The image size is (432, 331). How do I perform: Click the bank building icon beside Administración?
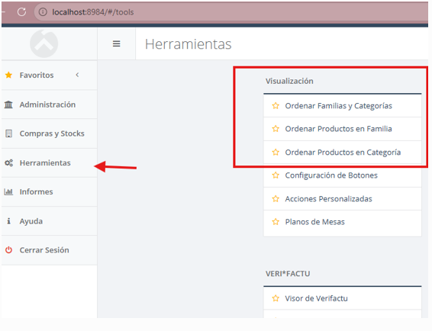[x=8, y=104]
